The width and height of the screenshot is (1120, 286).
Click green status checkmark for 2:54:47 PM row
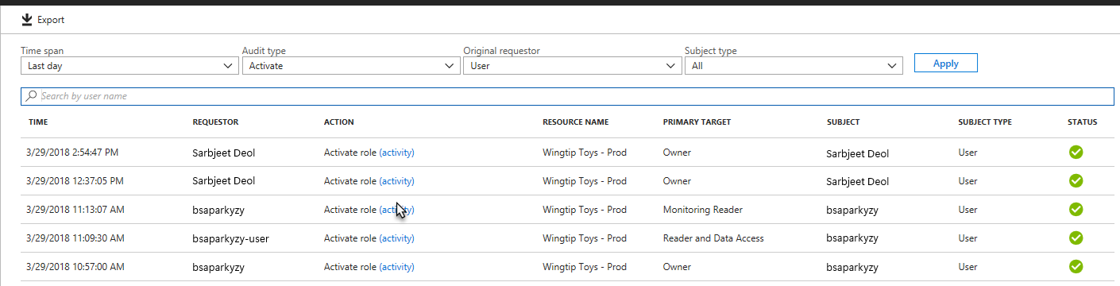1076,152
